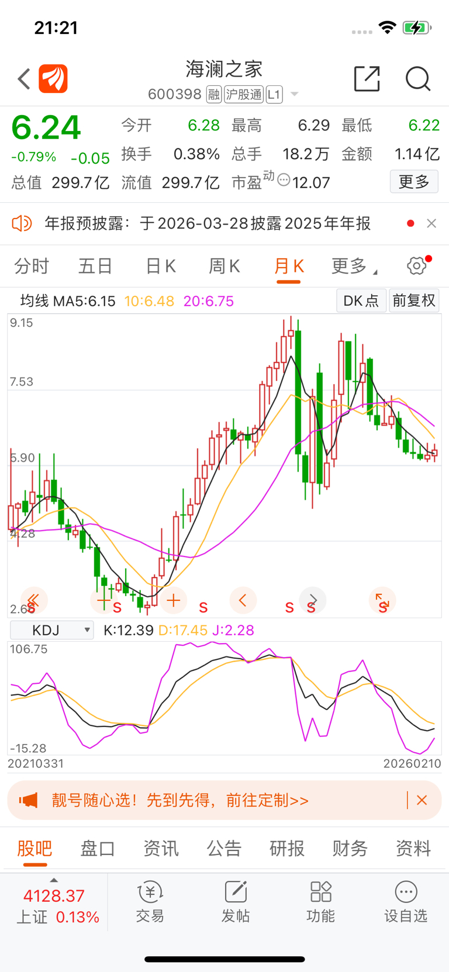Tap the 上证 4128.37 index ticker
449x972 pixels.
[x=54, y=906]
